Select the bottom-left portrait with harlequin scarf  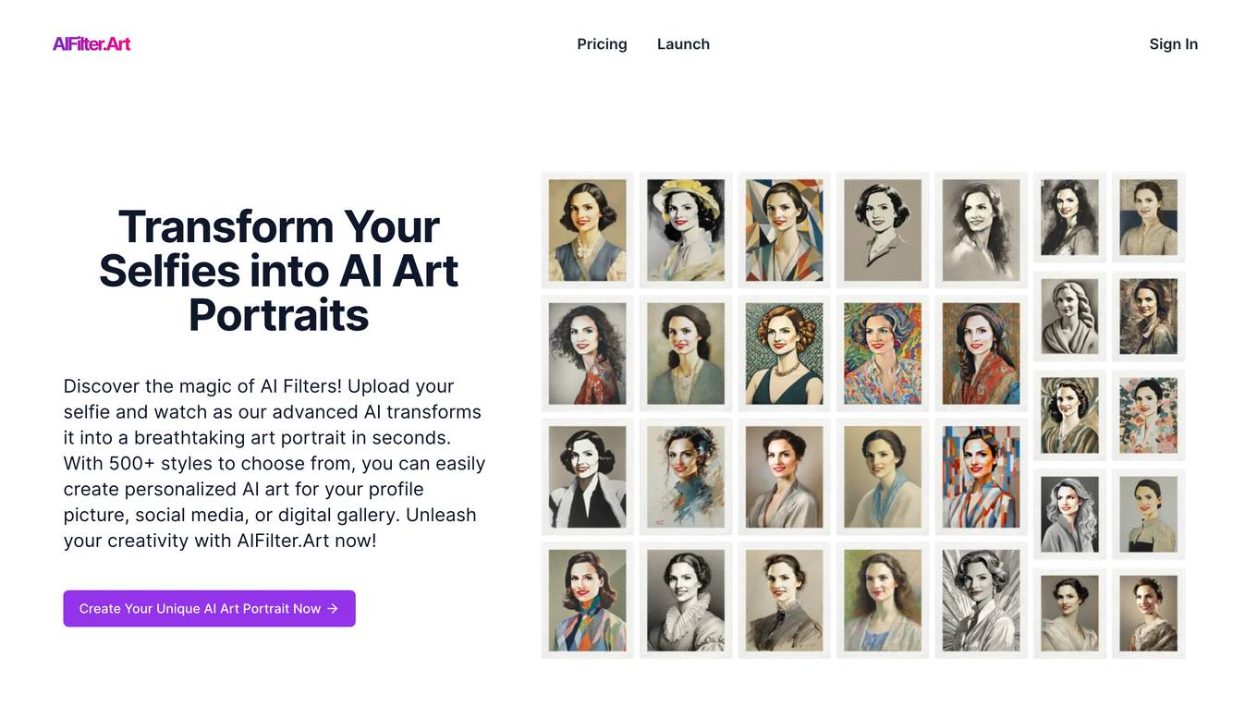pyautogui.click(x=587, y=600)
